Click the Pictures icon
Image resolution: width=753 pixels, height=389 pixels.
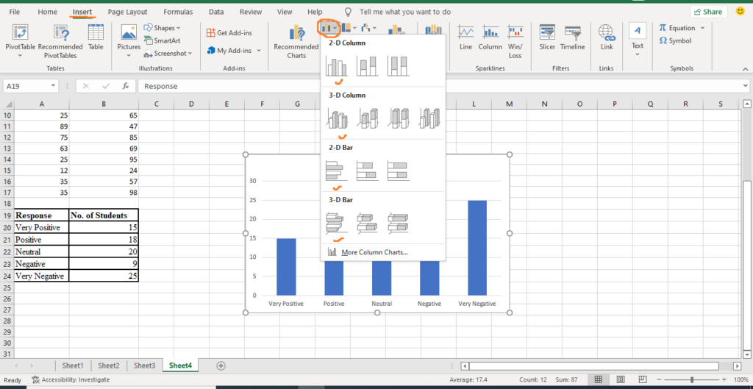point(129,32)
